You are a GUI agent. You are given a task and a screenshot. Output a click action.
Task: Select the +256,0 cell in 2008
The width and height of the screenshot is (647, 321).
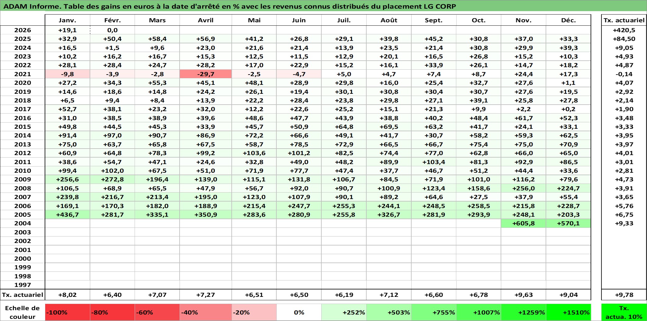tap(524, 188)
